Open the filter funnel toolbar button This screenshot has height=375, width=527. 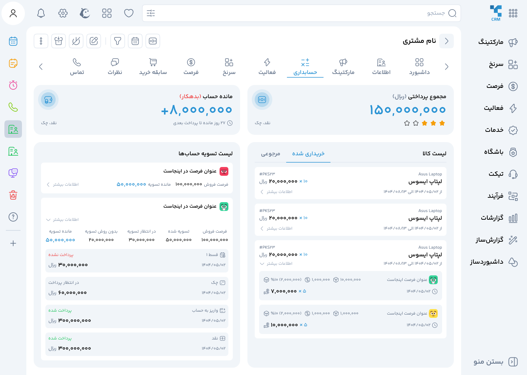[117, 41]
